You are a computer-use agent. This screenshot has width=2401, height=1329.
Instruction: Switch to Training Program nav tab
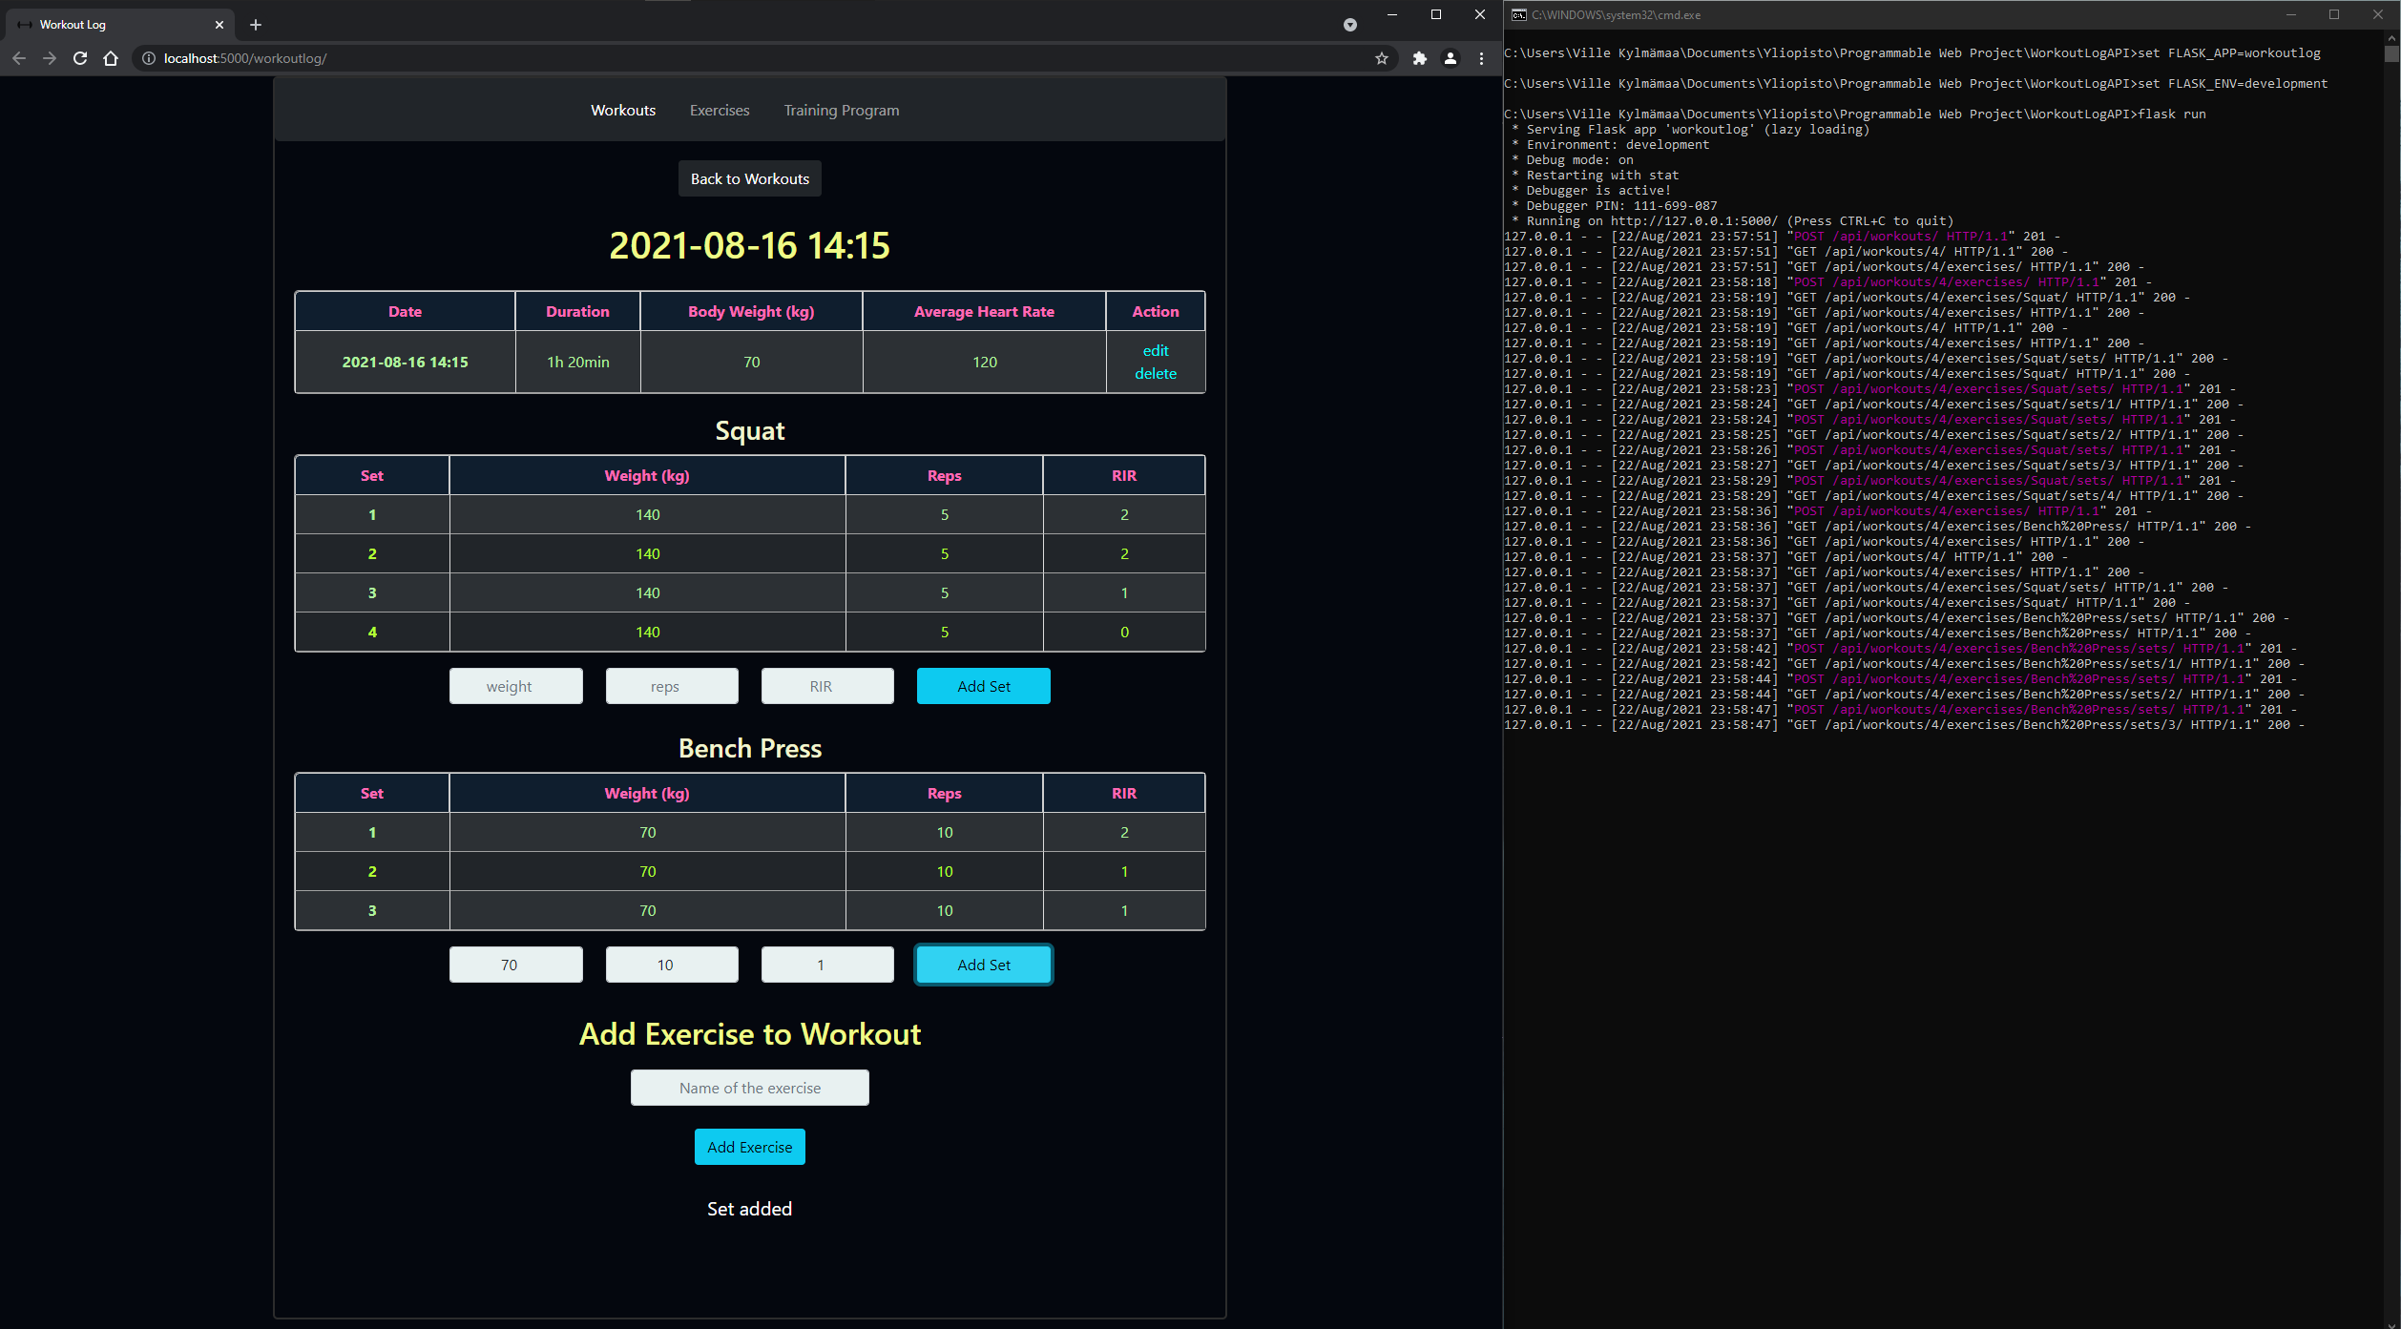pos(841,111)
